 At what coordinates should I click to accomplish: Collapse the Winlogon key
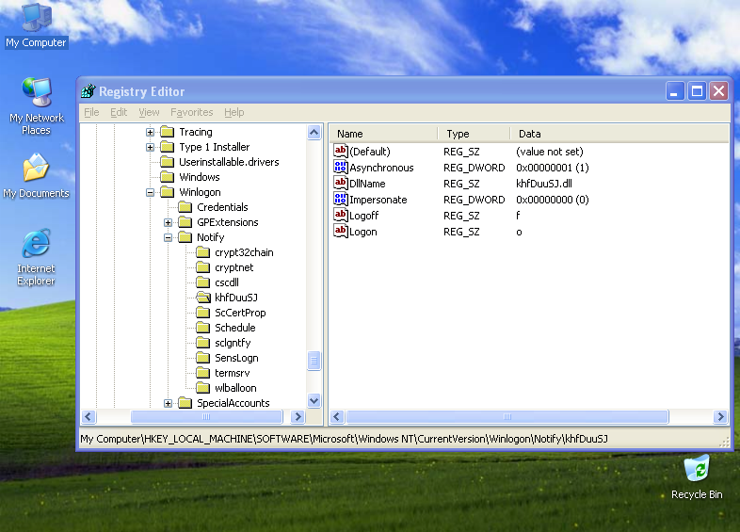coord(150,193)
